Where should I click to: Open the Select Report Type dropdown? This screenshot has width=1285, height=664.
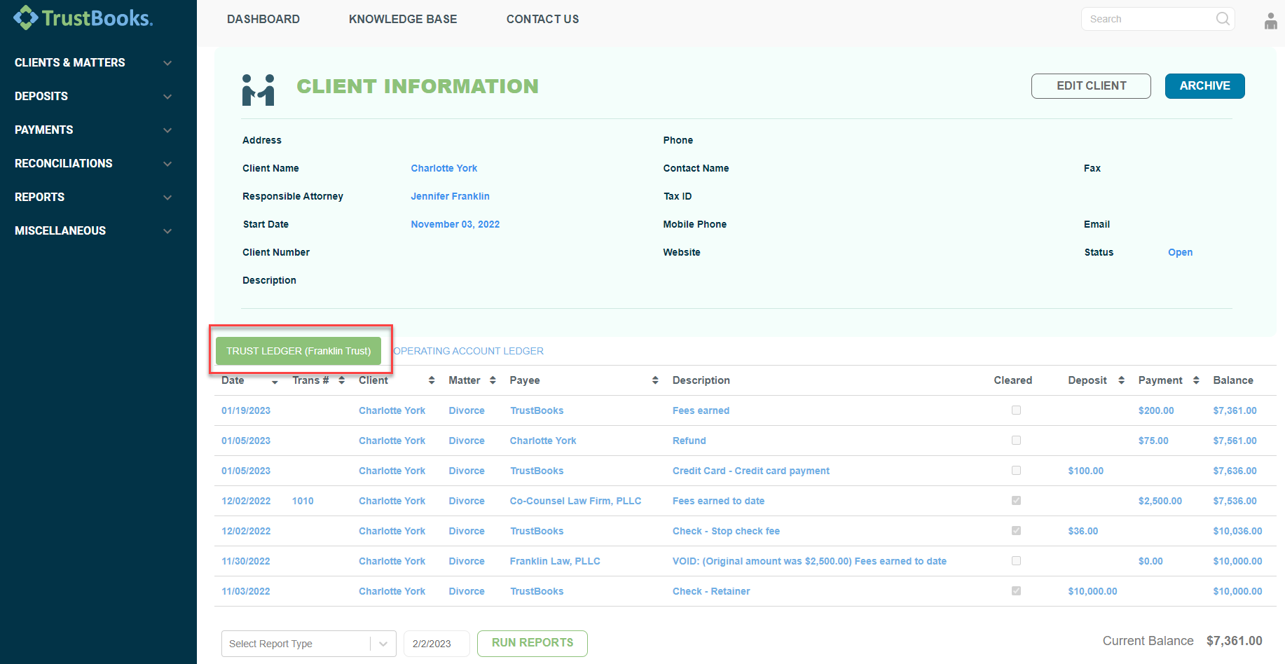point(308,644)
